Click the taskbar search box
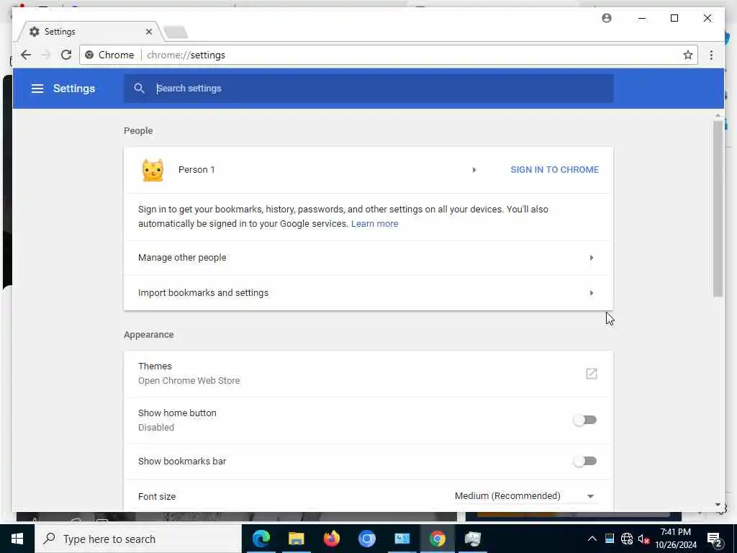 (x=137, y=539)
